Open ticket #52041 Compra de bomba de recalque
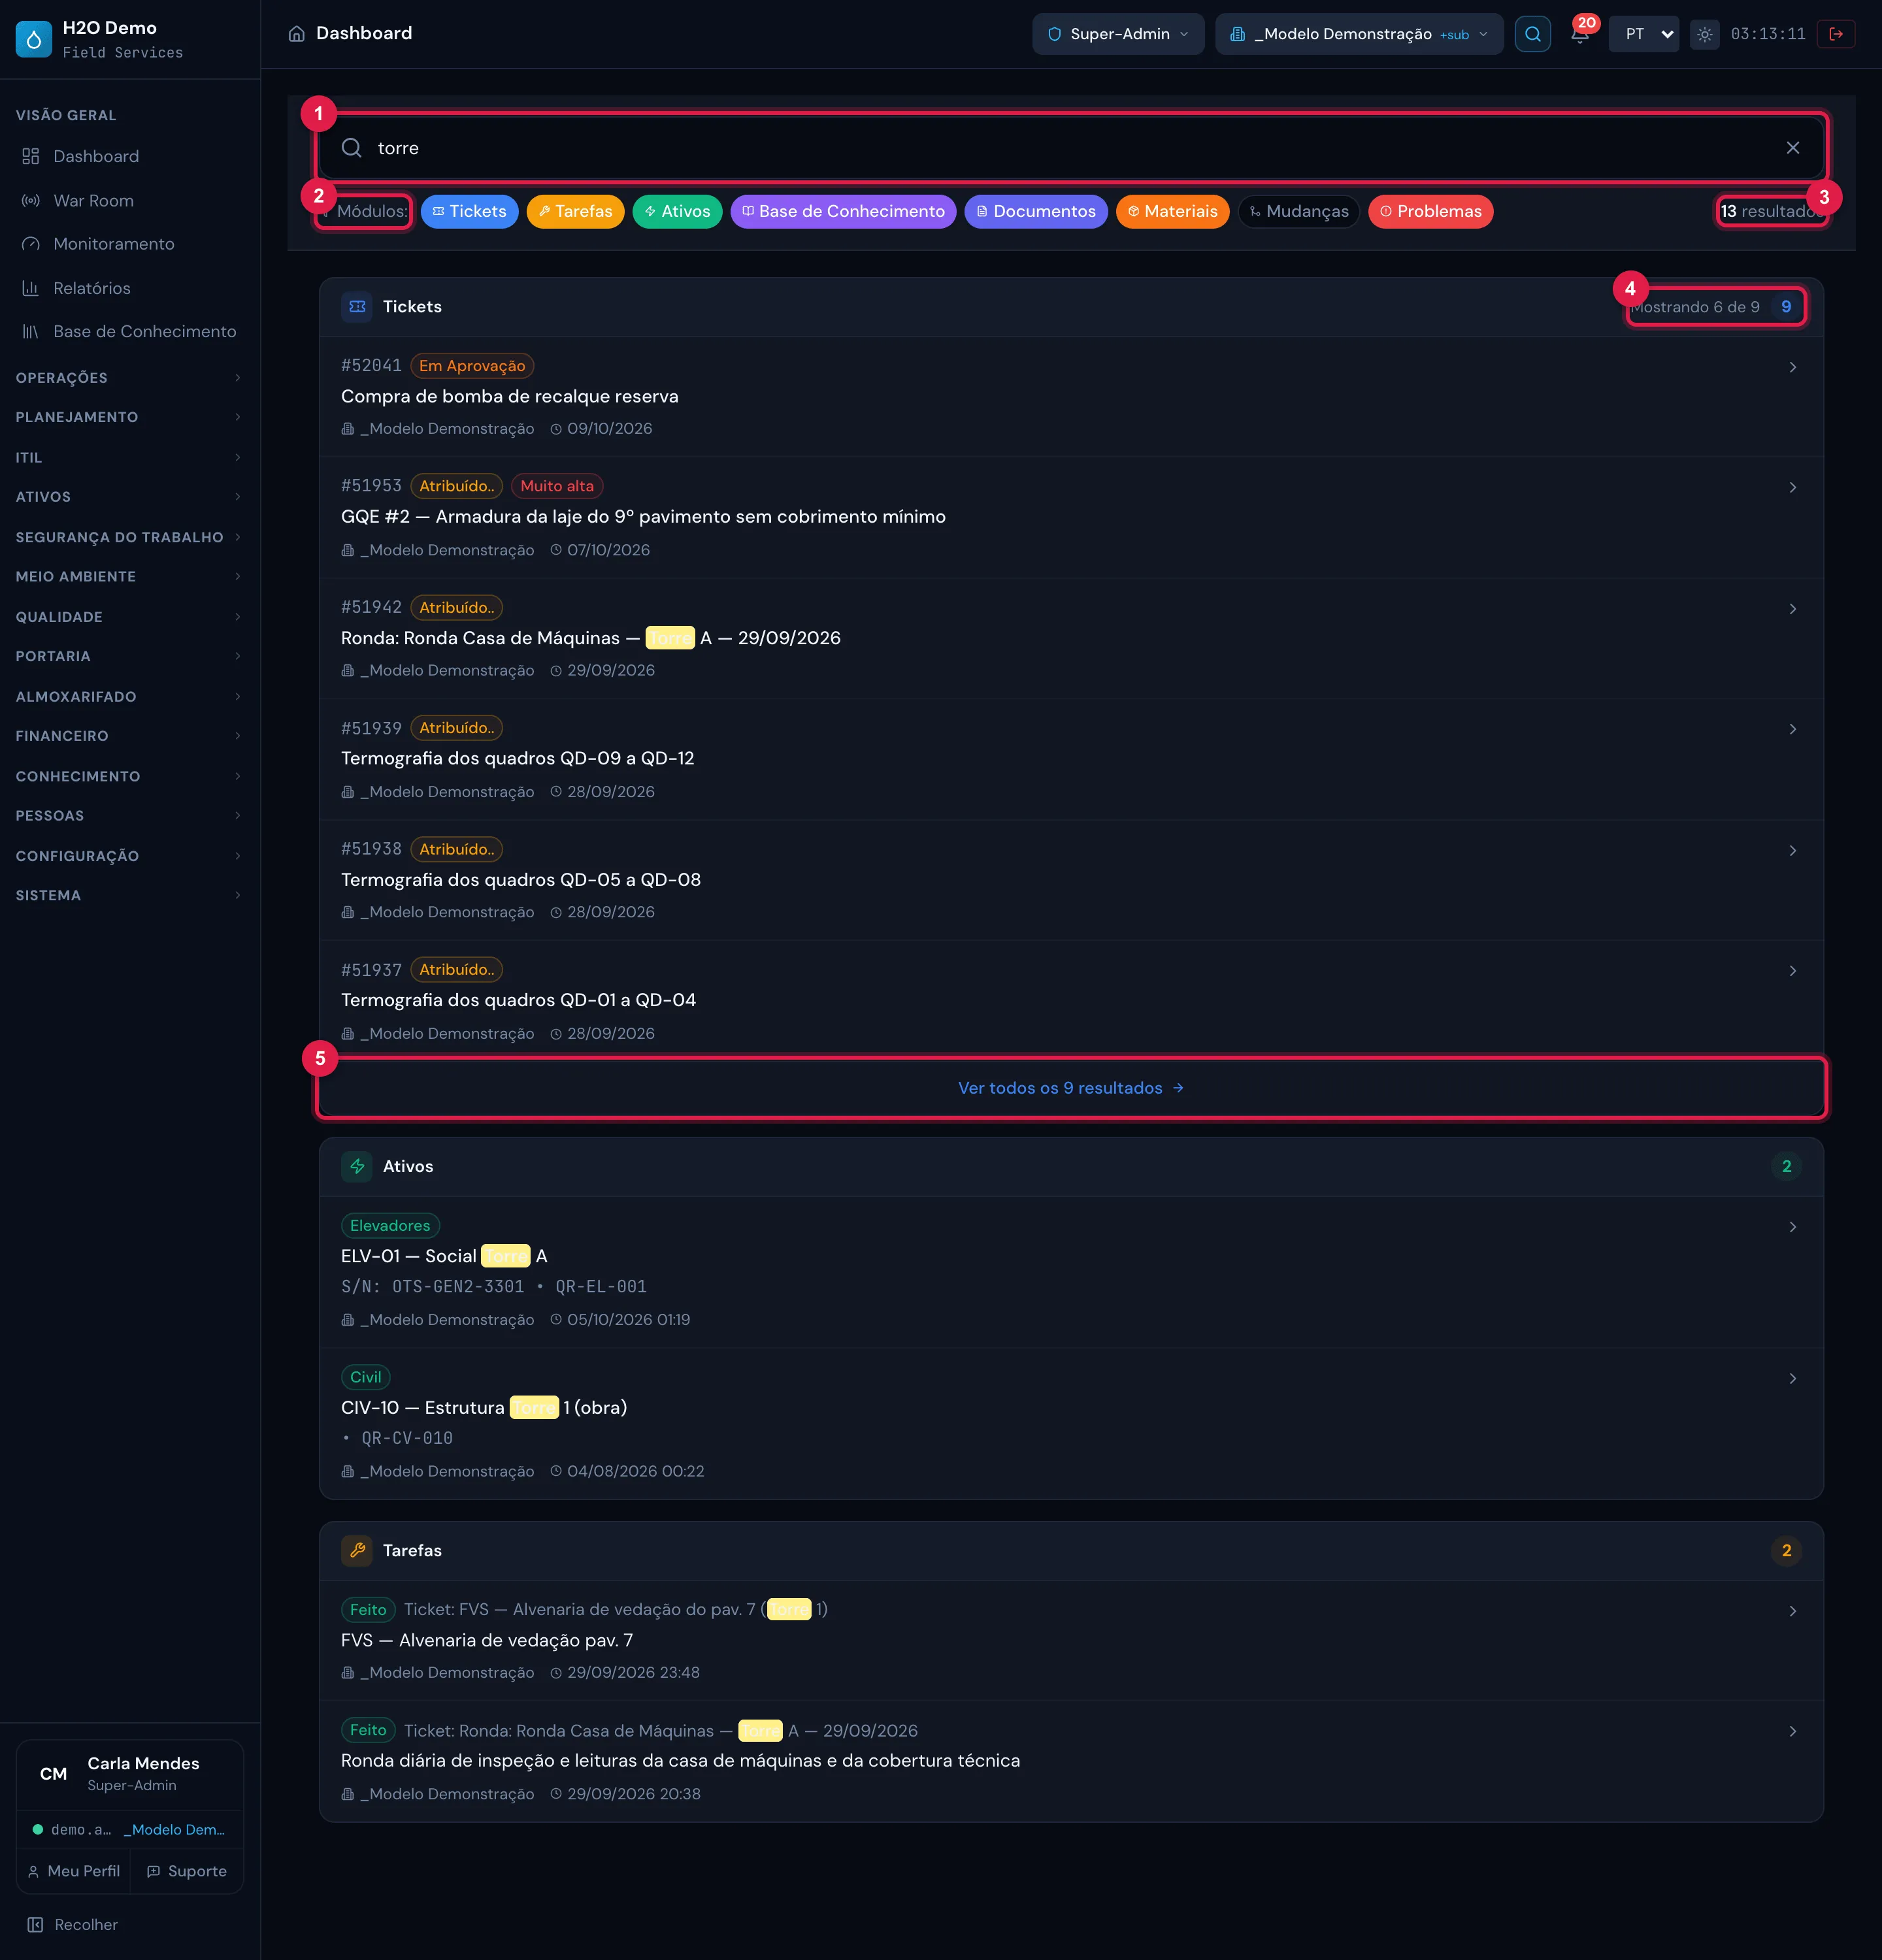Screen dimensions: 1882x1960 [x=1071, y=397]
